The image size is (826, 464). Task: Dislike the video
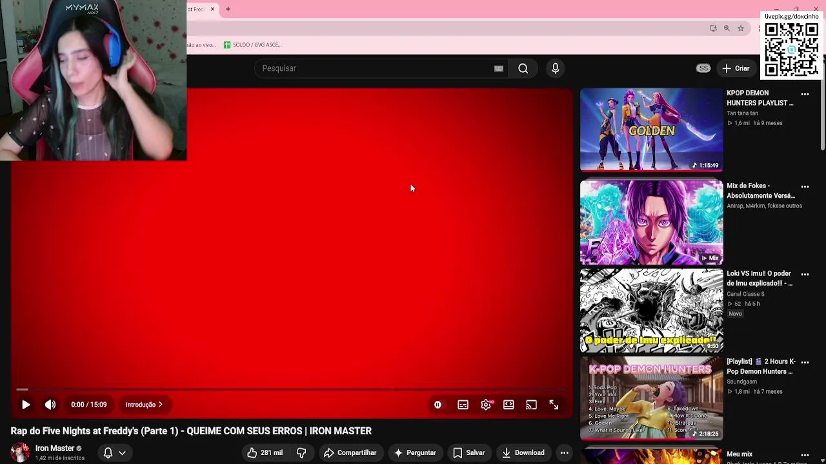point(301,452)
